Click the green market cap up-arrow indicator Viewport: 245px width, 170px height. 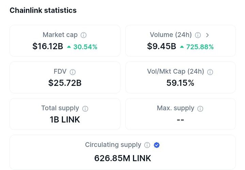pyautogui.click(x=69, y=47)
